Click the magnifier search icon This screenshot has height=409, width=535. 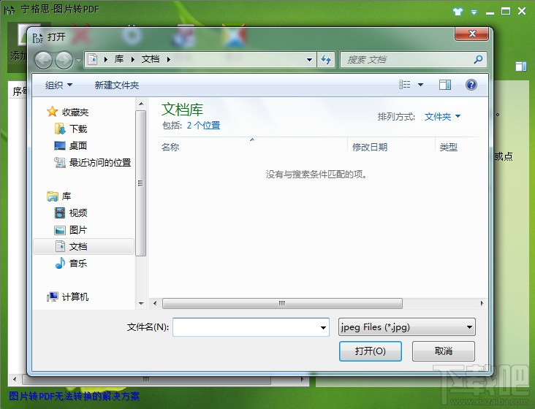click(479, 59)
